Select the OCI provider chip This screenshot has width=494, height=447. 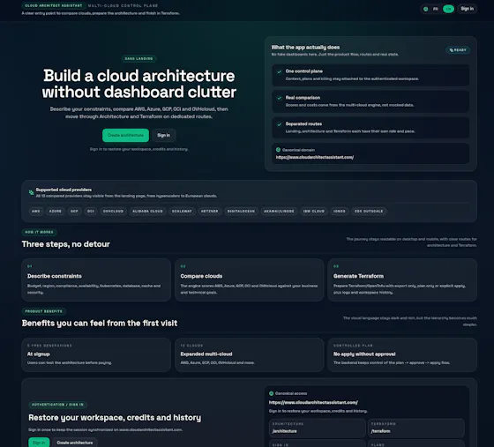pos(90,211)
